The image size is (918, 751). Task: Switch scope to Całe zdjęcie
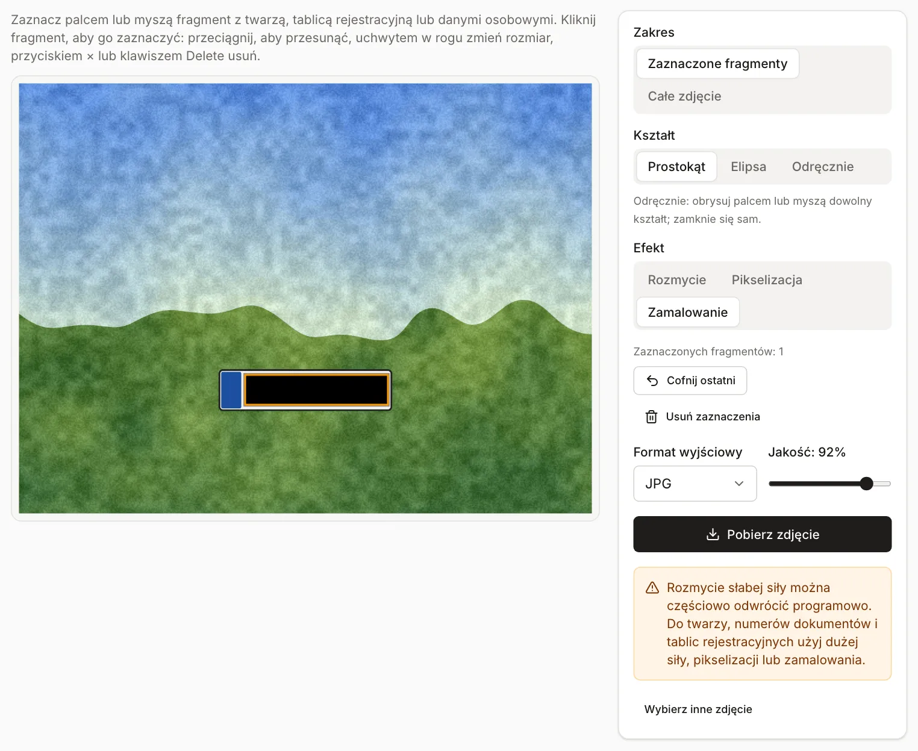[684, 96]
